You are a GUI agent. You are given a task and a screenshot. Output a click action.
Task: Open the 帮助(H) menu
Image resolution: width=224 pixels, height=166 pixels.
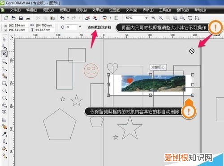coord(200,10)
